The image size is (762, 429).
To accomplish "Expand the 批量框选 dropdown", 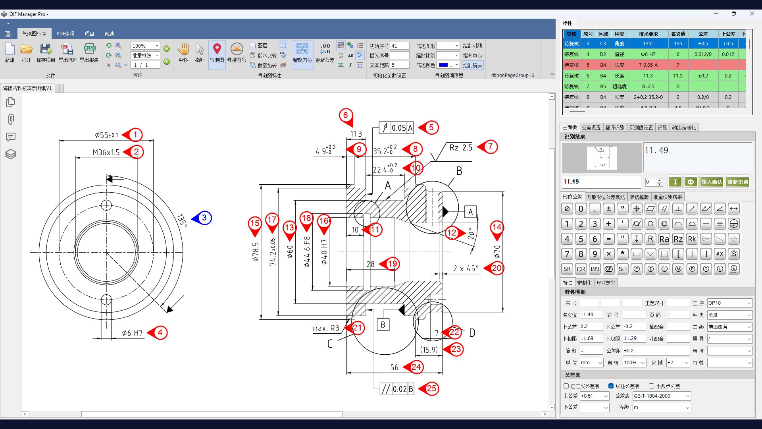I will click(157, 56).
